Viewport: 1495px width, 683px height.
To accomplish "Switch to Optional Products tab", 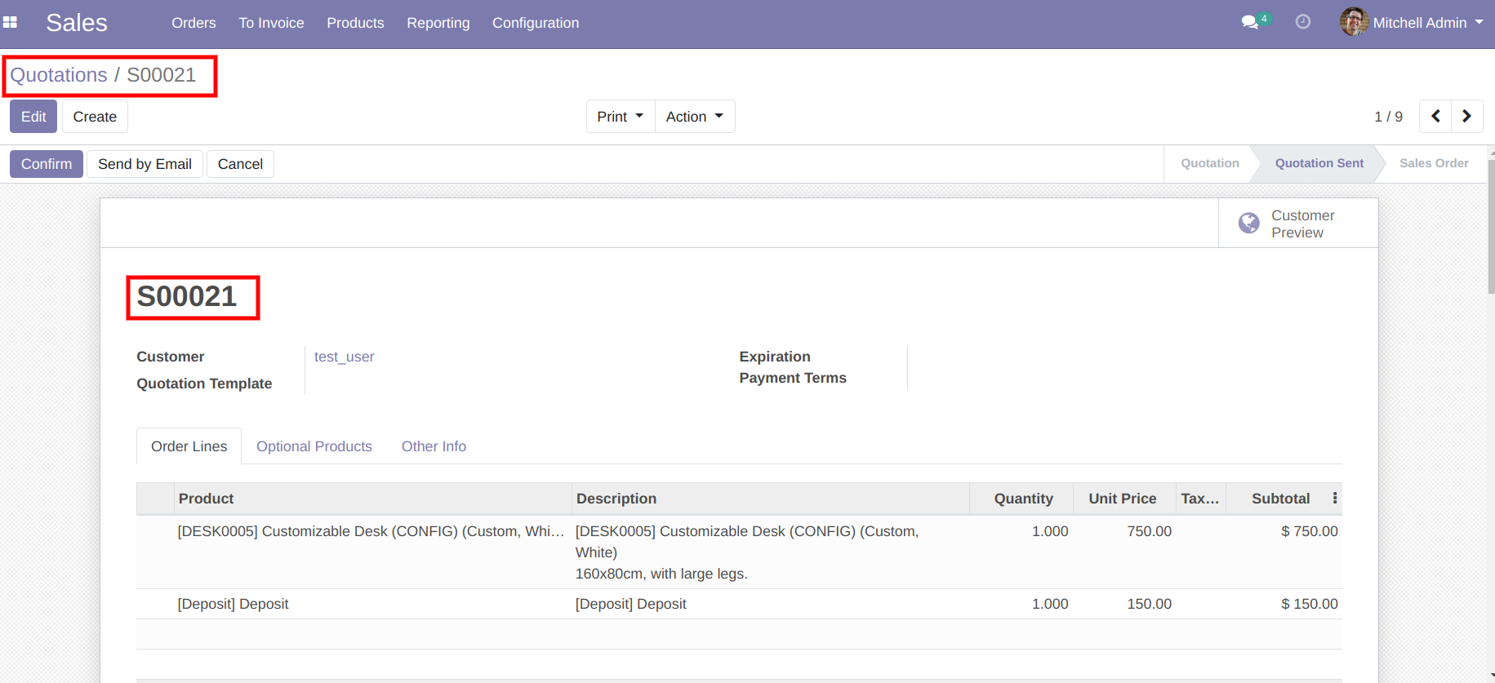I will tap(314, 446).
